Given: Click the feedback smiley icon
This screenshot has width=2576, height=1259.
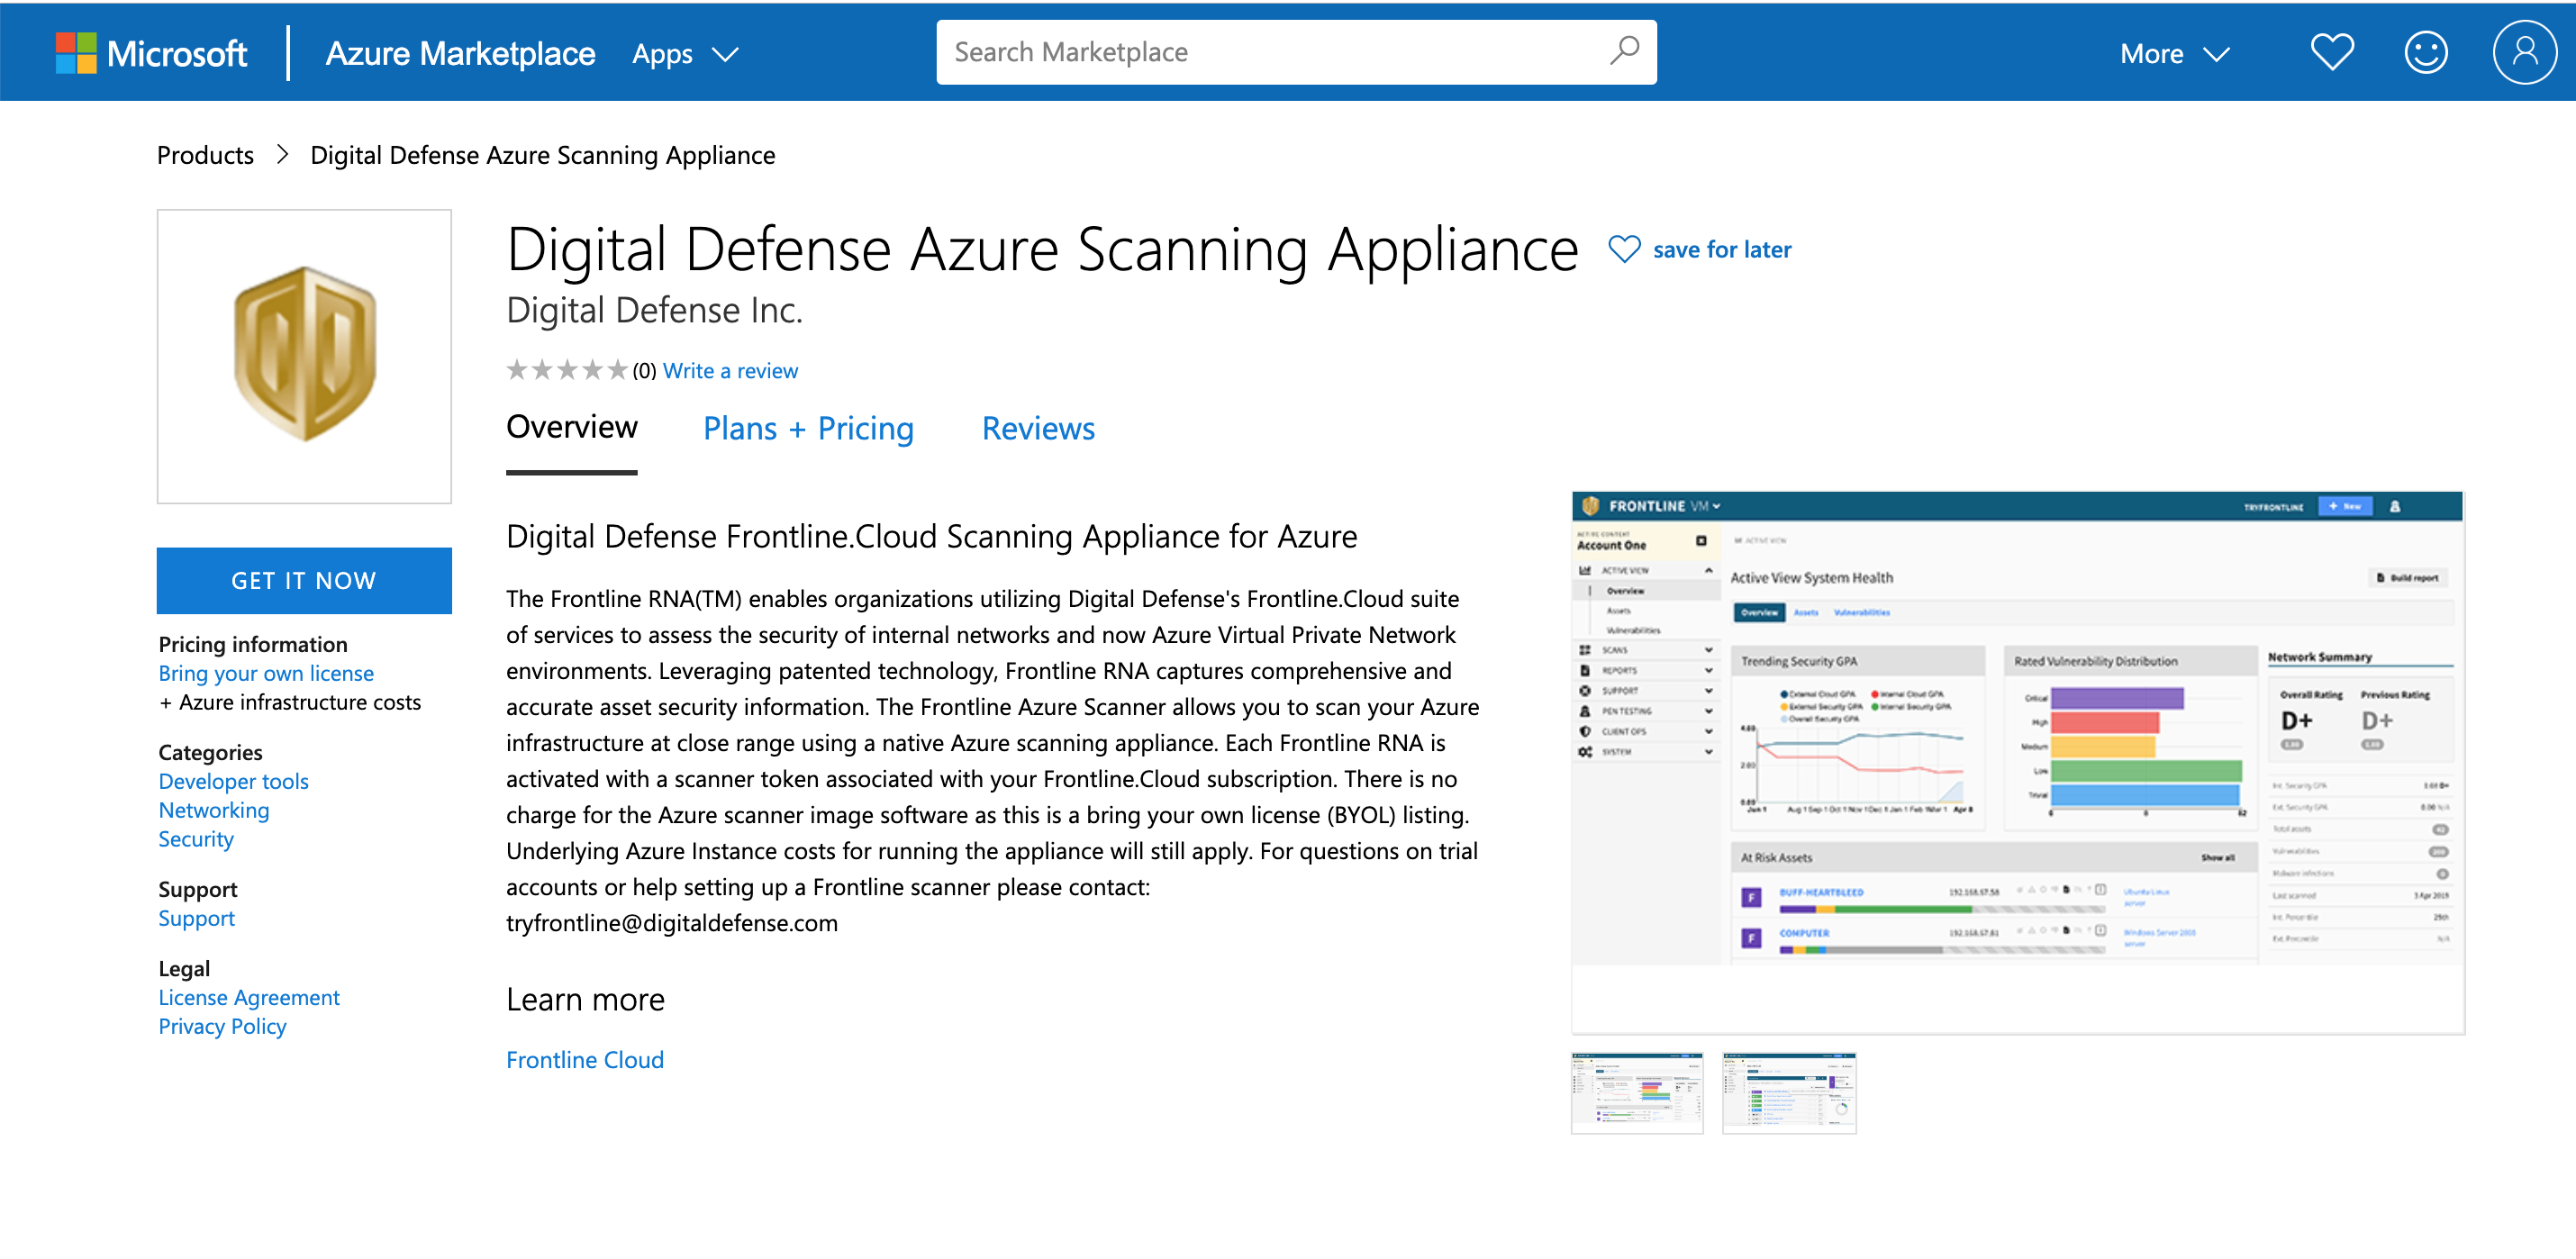Looking at the screenshot, I should [x=2425, y=52].
